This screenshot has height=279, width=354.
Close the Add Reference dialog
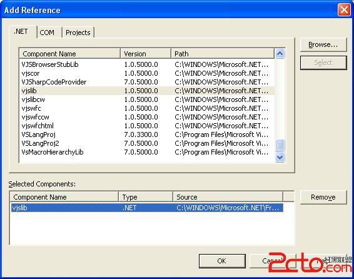click(344, 10)
